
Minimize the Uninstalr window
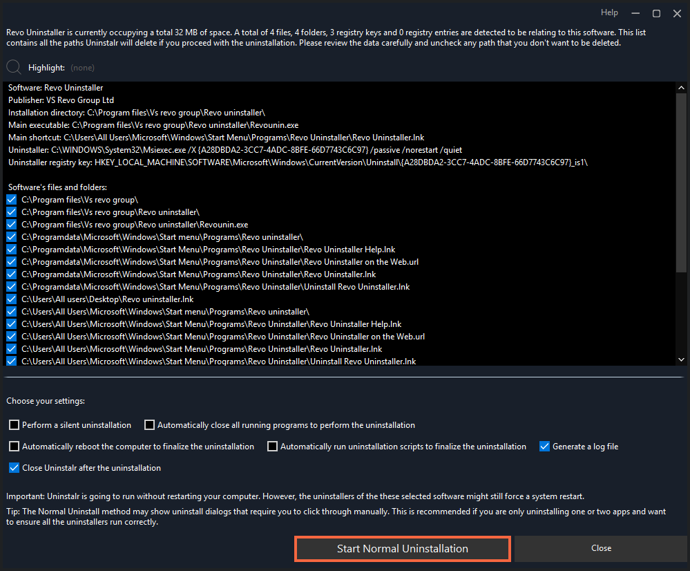pyautogui.click(x=635, y=14)
